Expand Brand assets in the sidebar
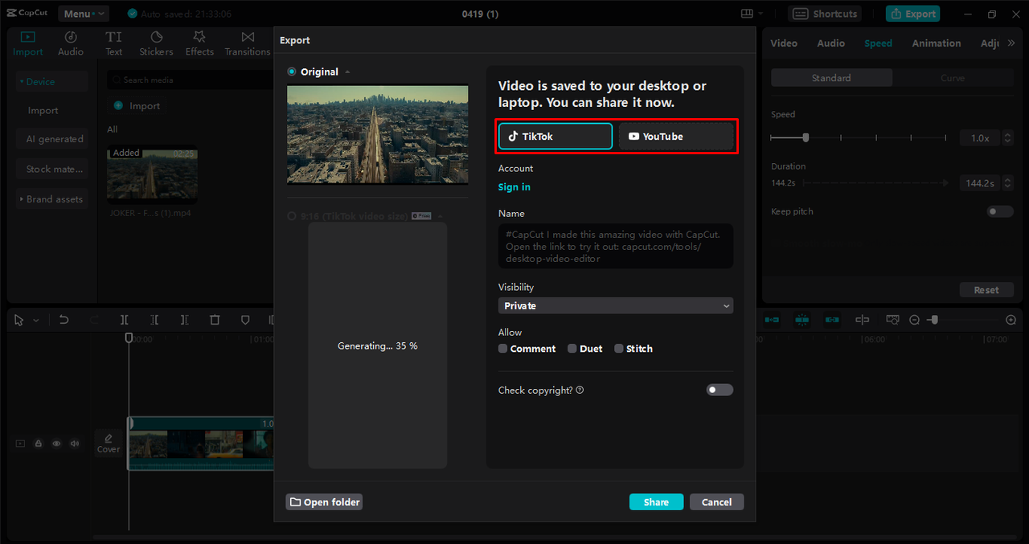1029x544 pixels. [x=52, y=199]
